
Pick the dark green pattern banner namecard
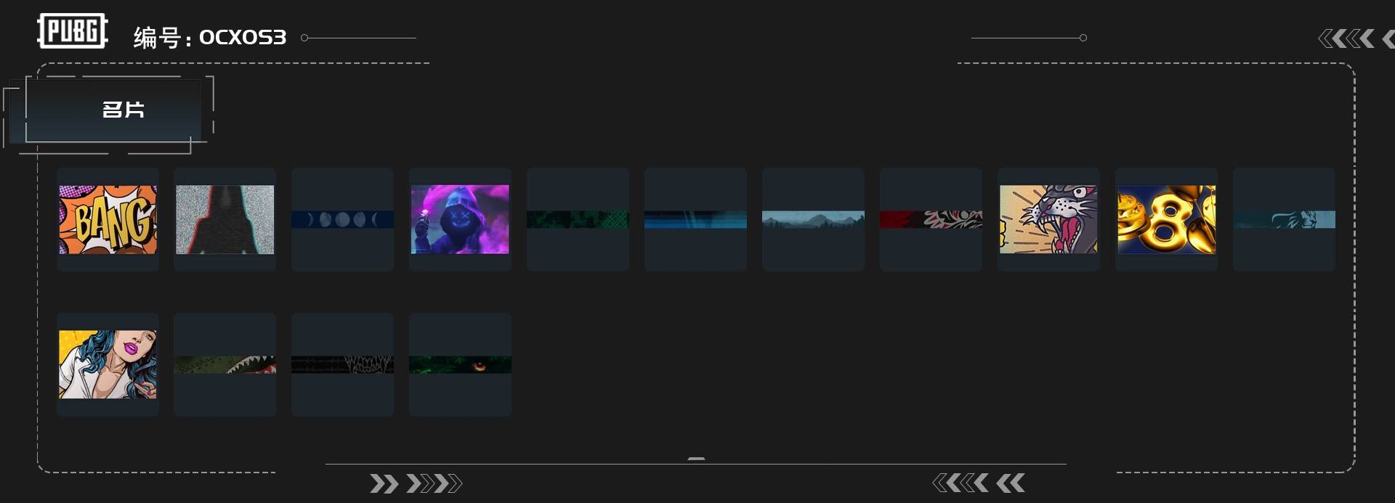pos(578,219)
